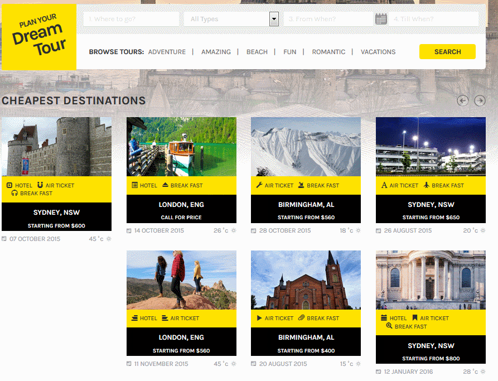
Task: Click the Break Fast icon on Birmingham $560 card
Action: 301,185
